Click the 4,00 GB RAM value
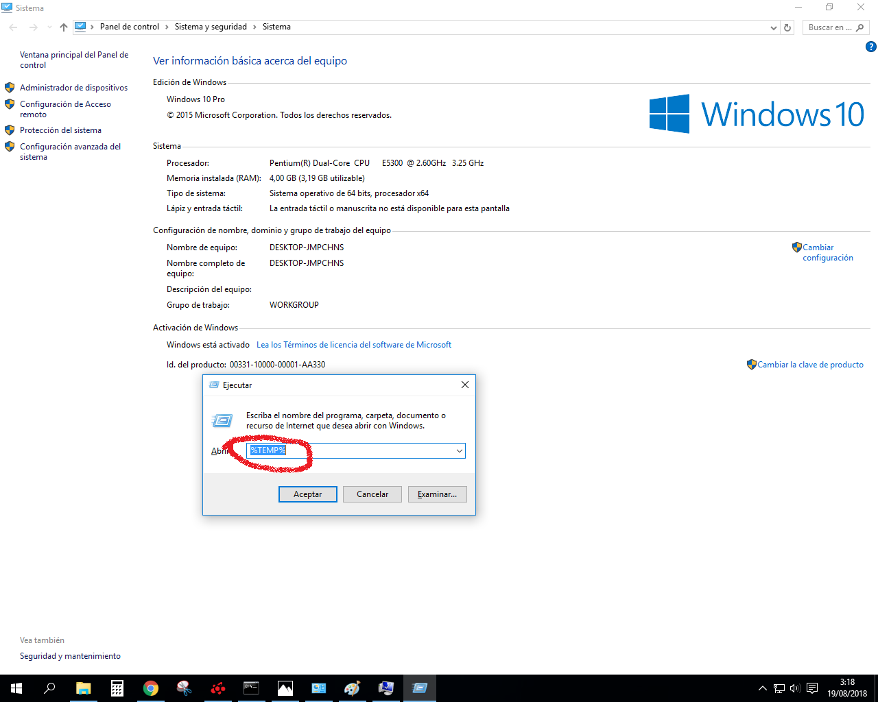This screenshot has height=702, width=878. pyautogui.click(x=317, y=178)
